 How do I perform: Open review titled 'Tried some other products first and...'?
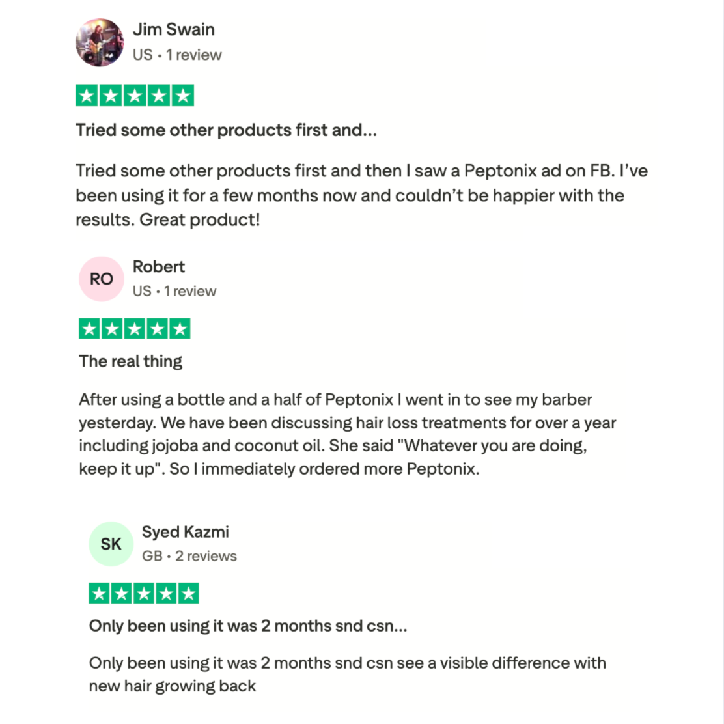pos(226,130)
